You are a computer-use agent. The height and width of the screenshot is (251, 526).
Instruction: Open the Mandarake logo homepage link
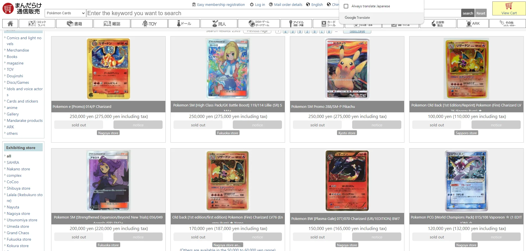(x=22, y=8)
